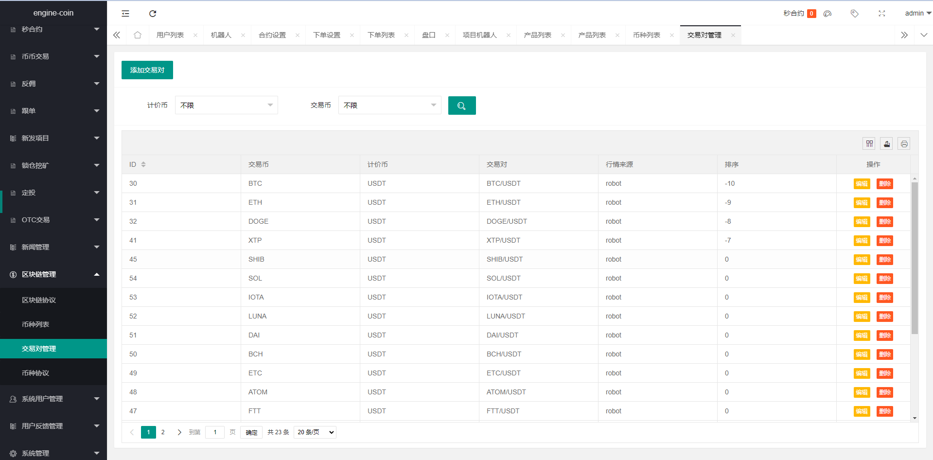This screenshot has width=933, height=460.
Task: Open the 计价币 filter dropdown
Action: click(226, 105)
